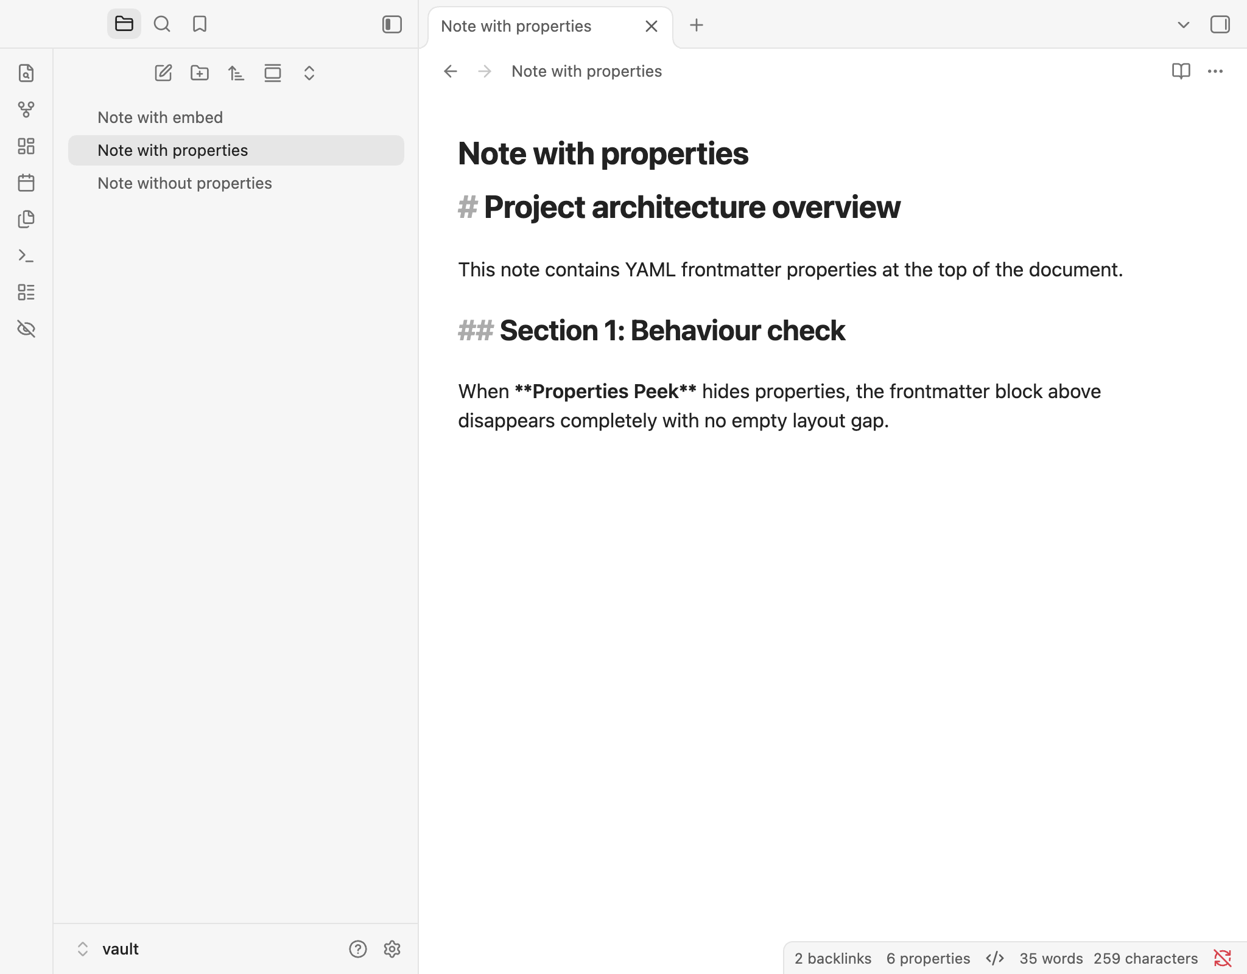1247x974 pixels.
Task: Expand or collapse all folders
Action: click(309, 73)
